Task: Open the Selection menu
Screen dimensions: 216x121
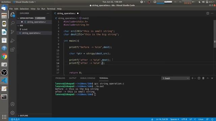Action: coord(24,9)
